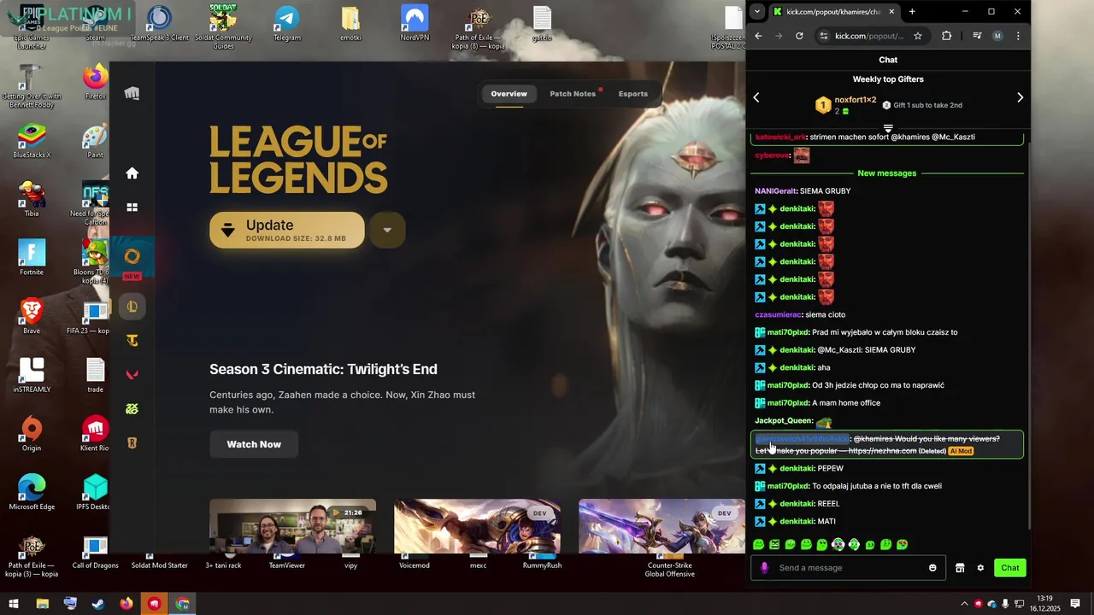The width and height of the screenshot is (1094, 615).
Task: Open the Riot Client home icon
Action: pos(132,173)
